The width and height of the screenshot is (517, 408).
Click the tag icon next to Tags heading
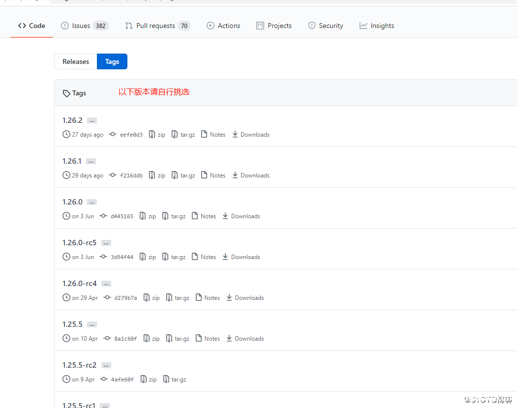(x=66, y=93)
